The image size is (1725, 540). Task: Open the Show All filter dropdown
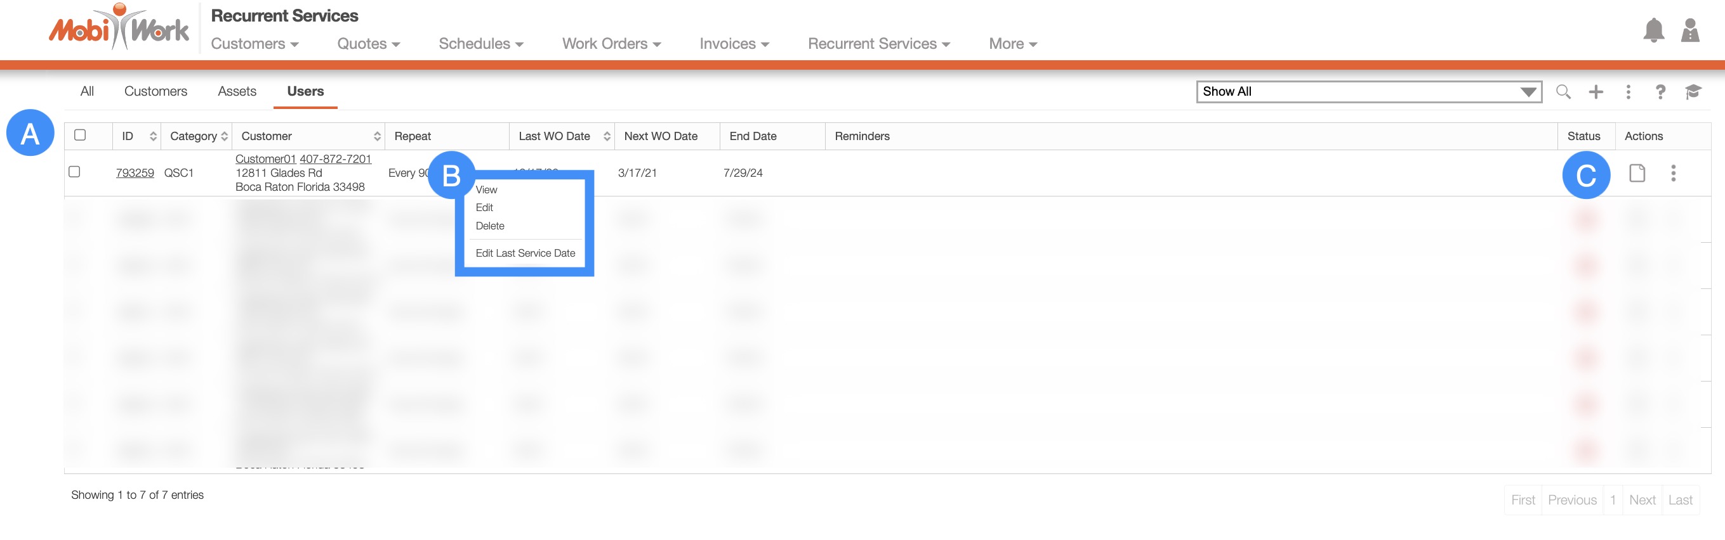pos(1368,92)
